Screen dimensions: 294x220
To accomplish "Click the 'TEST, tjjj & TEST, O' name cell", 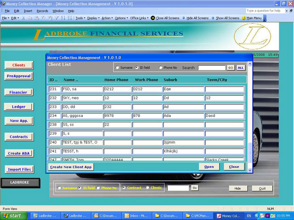I will coord(82,143).
